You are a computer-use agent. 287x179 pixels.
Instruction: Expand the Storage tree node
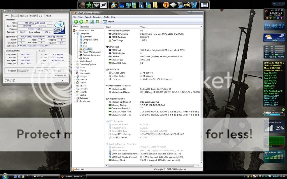click(75, 77)
